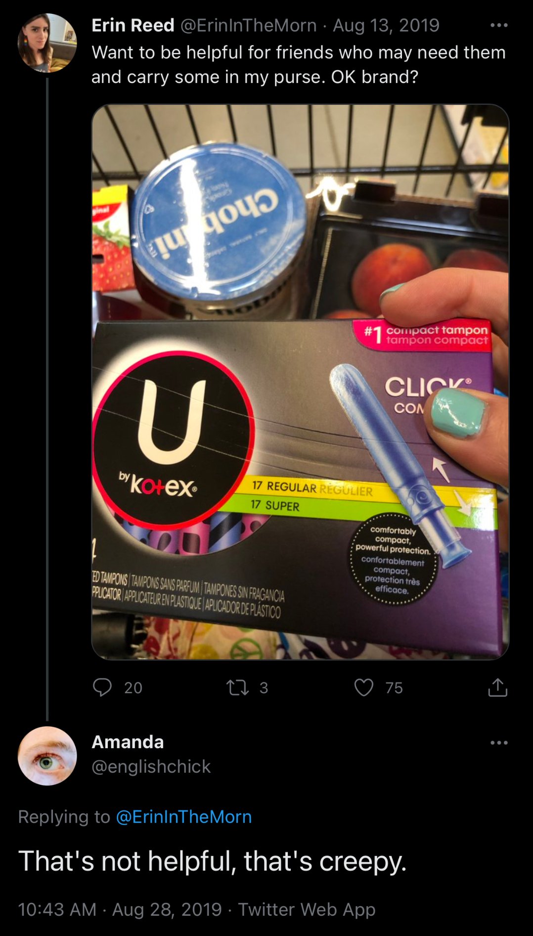The width and height of the screenshot is (533, 936).
Task: Open the Erin Reed display name
Action: pos(133,25)
